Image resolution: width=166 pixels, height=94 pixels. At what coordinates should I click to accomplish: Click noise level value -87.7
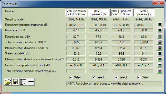click(76, 30)
